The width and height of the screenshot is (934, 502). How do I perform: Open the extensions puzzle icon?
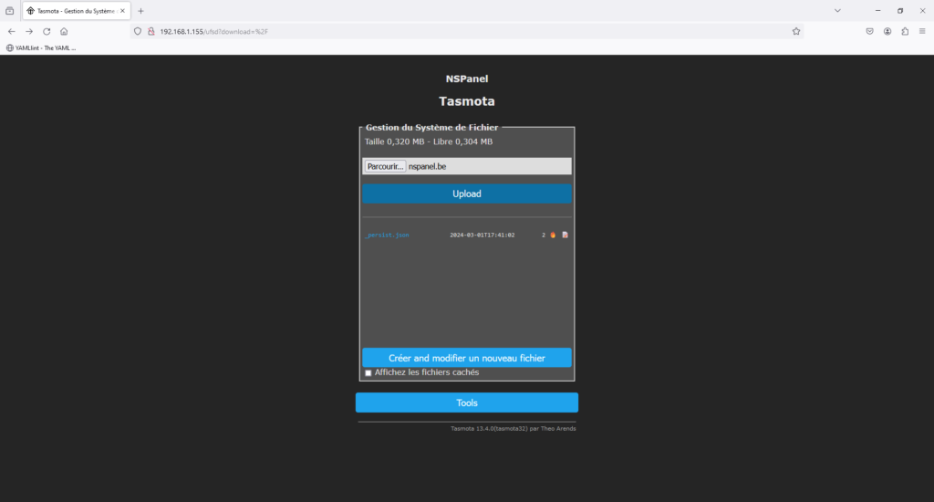905,31
